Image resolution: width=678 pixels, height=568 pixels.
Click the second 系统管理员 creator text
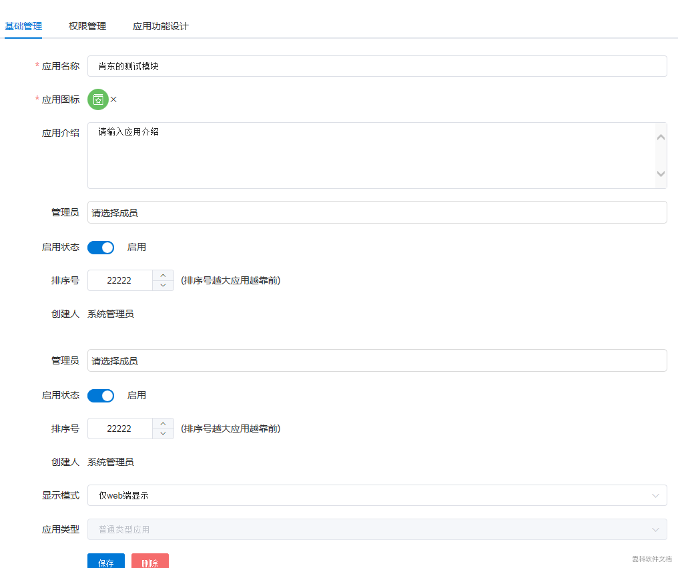tap(111, 462)
